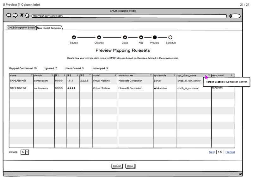Open the Viewing rows count dropdown
The height and width of the screenshot is (181, 253).
point(25,152)
